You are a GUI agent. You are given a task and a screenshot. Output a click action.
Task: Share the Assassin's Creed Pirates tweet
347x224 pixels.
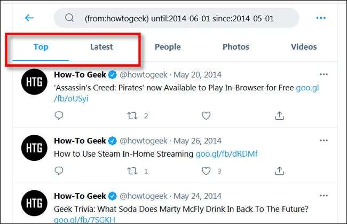tap(279, 115)
